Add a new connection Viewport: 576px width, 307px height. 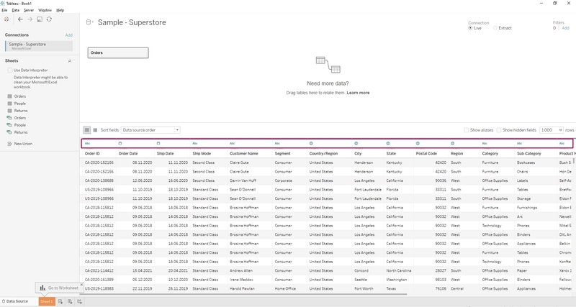tap(68, 35)
